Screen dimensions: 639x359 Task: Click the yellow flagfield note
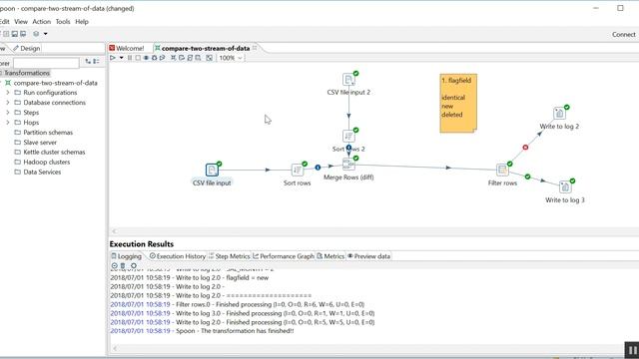click(458, 103)
